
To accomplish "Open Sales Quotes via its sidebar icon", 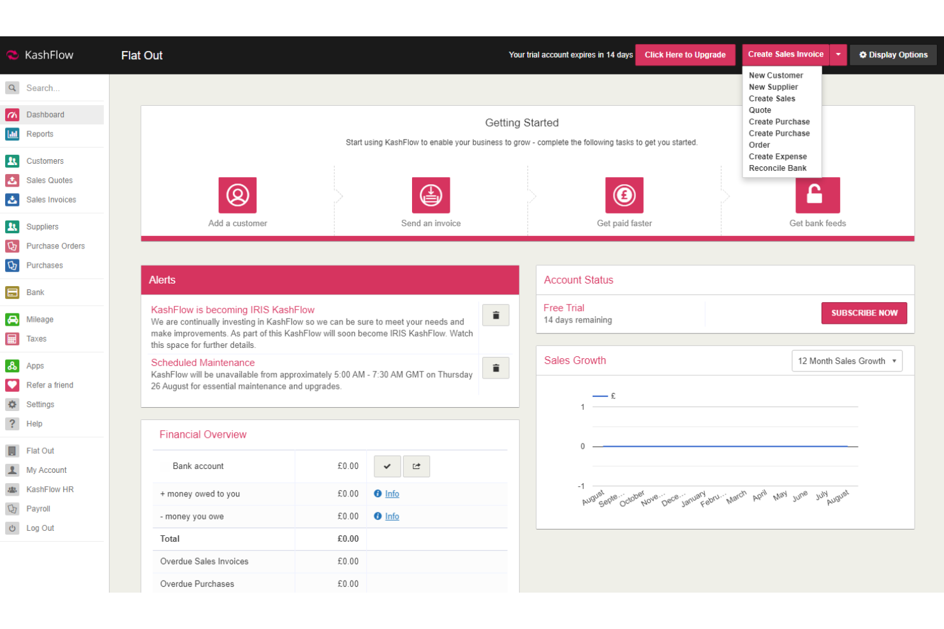I will 12,180.
